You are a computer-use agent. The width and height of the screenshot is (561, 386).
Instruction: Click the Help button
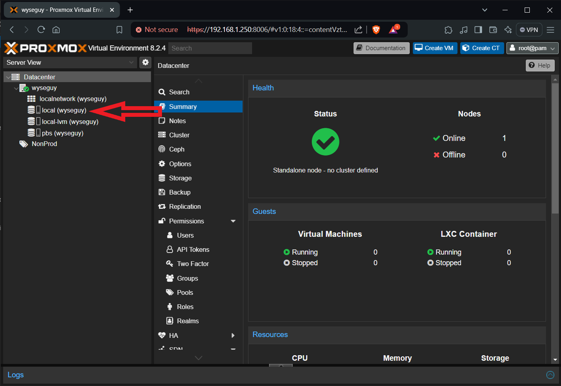click(540, 66)
